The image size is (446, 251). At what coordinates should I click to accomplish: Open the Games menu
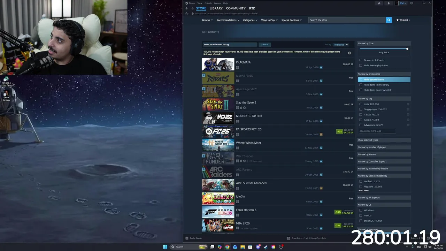(x=217, y=3)
